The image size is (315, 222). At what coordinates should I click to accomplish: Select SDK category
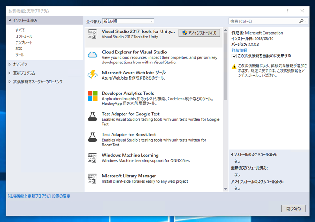click(19, 49)
